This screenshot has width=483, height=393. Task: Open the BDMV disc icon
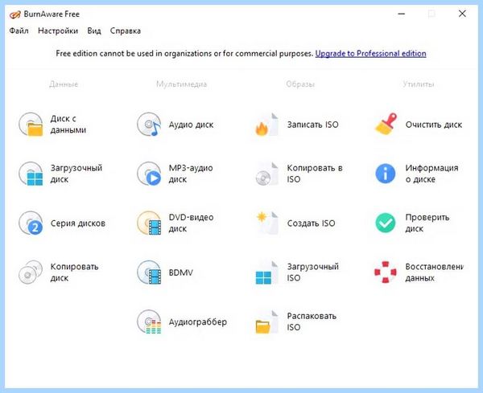(x=149, y=272)
